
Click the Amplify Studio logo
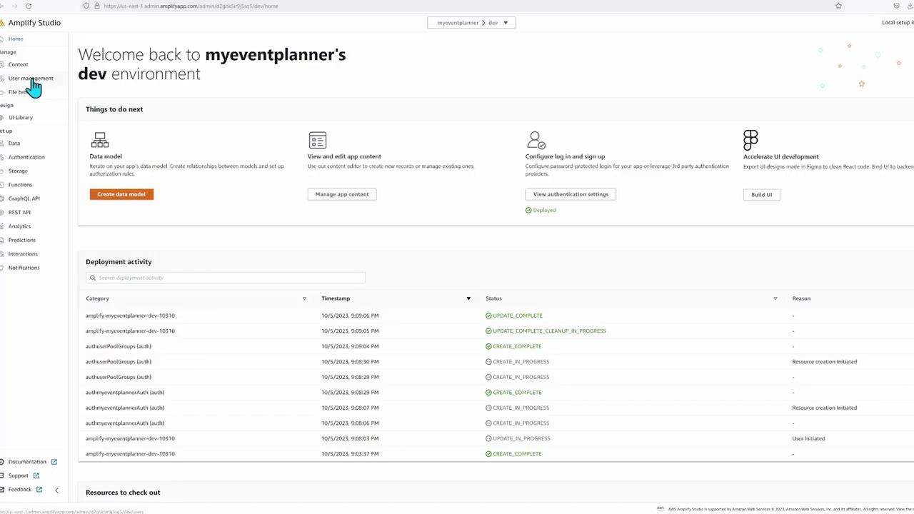(x=3, y=23)
